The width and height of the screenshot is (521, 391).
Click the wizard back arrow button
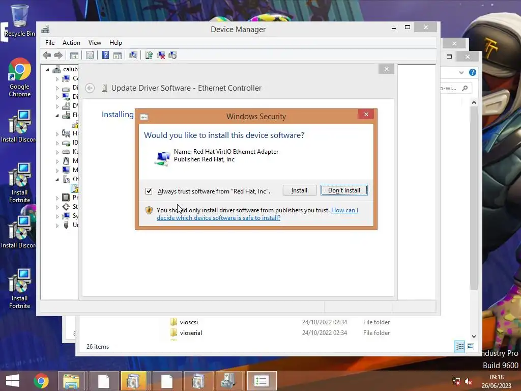point(90,88)
